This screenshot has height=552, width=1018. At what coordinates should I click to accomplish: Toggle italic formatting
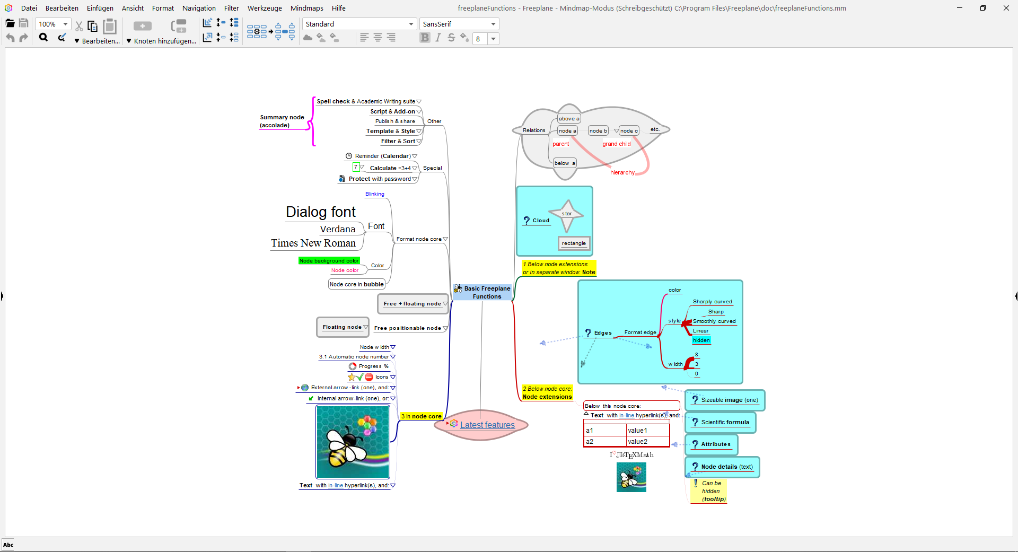(x=438, y=38)
